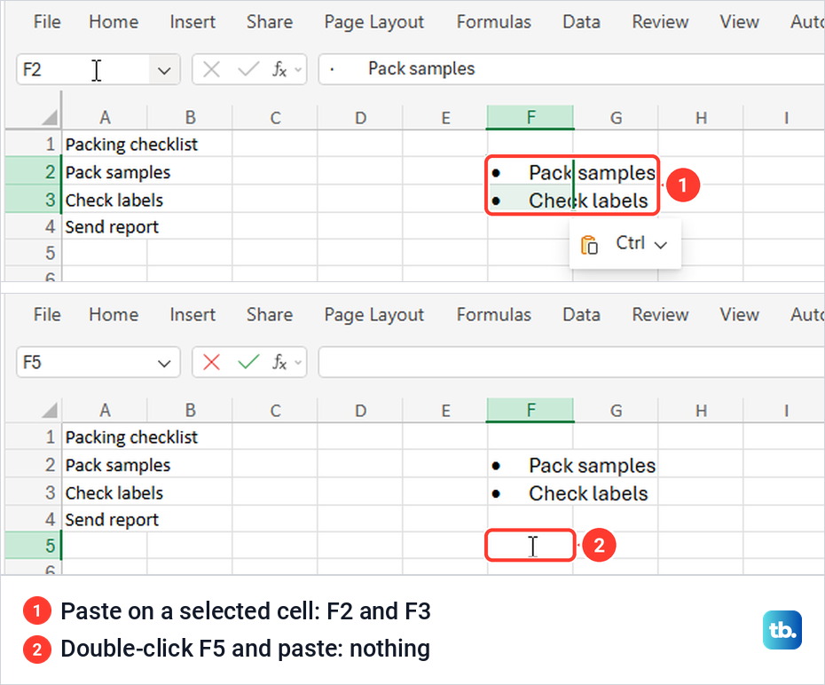Viewport: 825px width, 685px height.
Task: Open the Insert tab in bottom Excel window
Action: pos(192,315)
